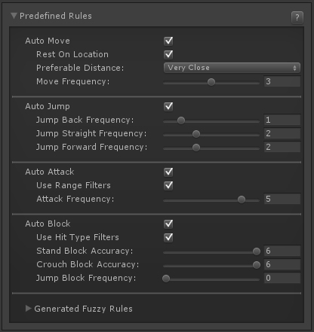314x332 pixels.
Task: Open the Preferable Distance dropdown
Action: [x=232, y=68]
